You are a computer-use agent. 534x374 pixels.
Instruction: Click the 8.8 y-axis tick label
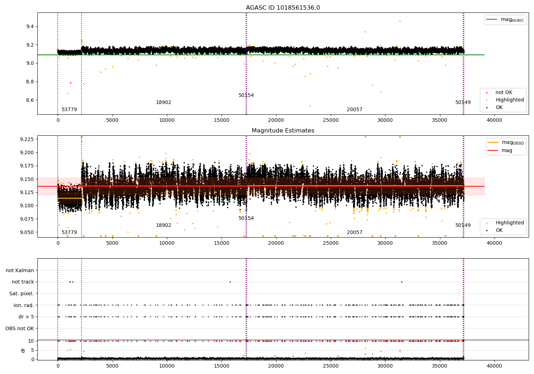coord(30,82)
